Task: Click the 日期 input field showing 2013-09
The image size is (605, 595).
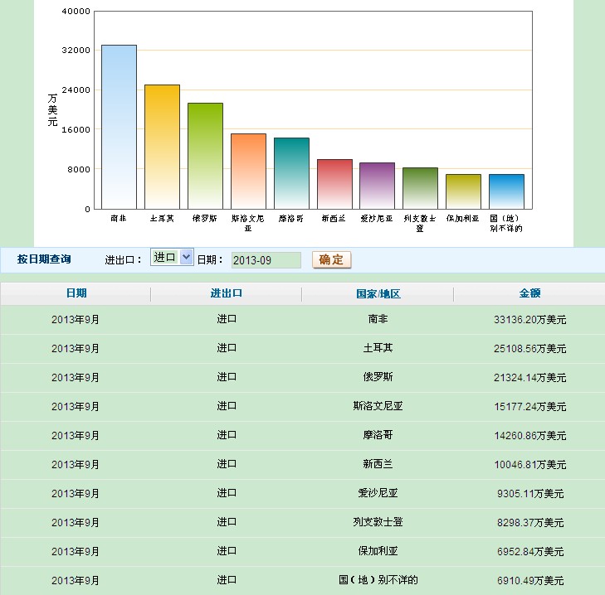Action: pos(266,260)
